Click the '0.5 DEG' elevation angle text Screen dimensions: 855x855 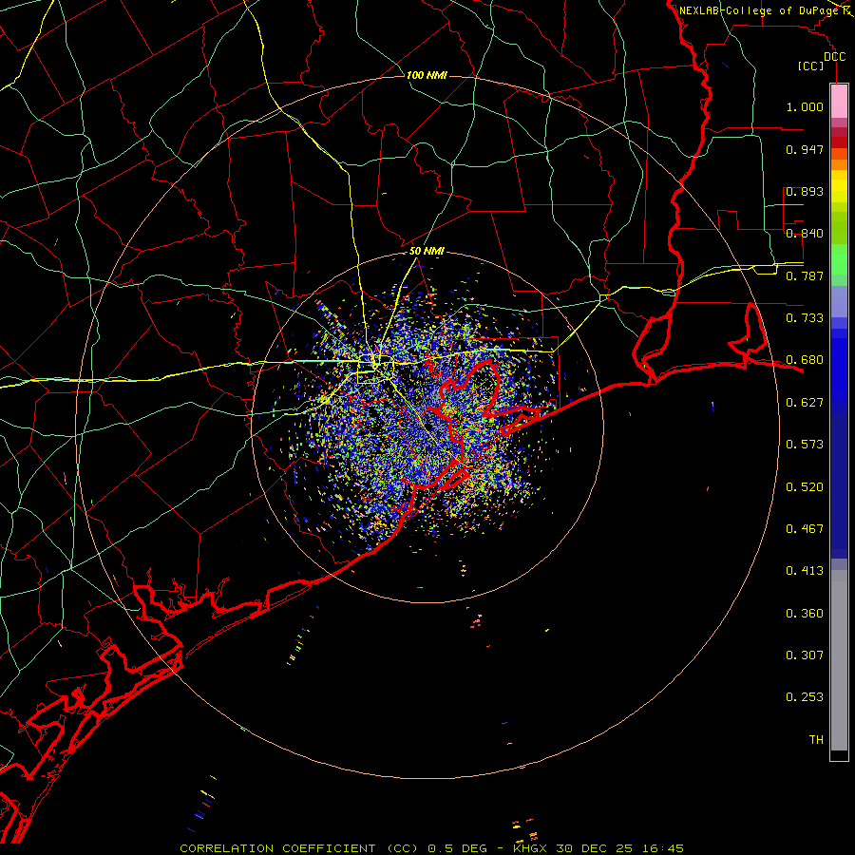[x=459, y=848]
